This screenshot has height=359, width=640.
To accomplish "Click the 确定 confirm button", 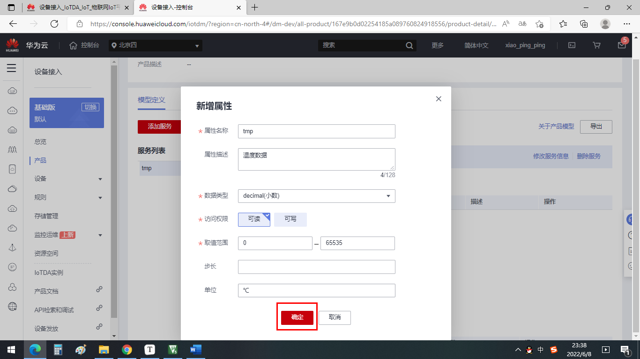I will [297, 317].
